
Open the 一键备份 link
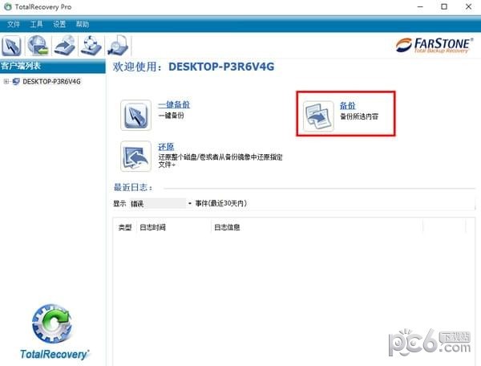174,104
